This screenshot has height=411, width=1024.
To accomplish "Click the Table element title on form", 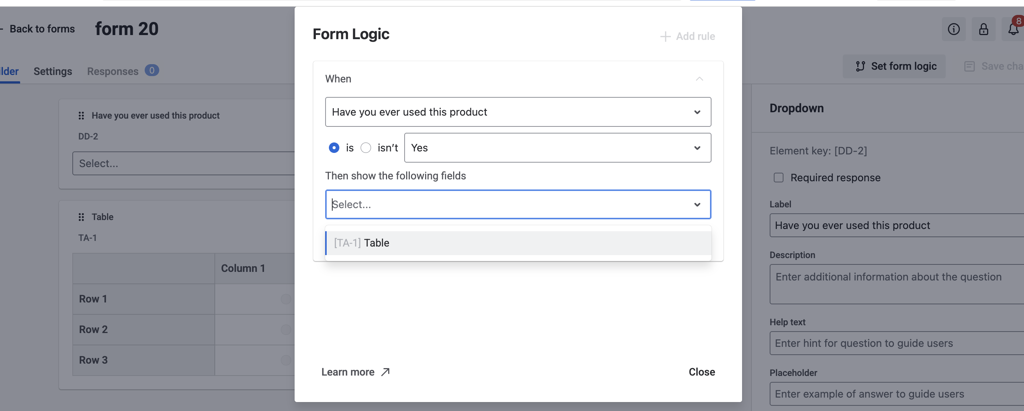I will 103,217.
